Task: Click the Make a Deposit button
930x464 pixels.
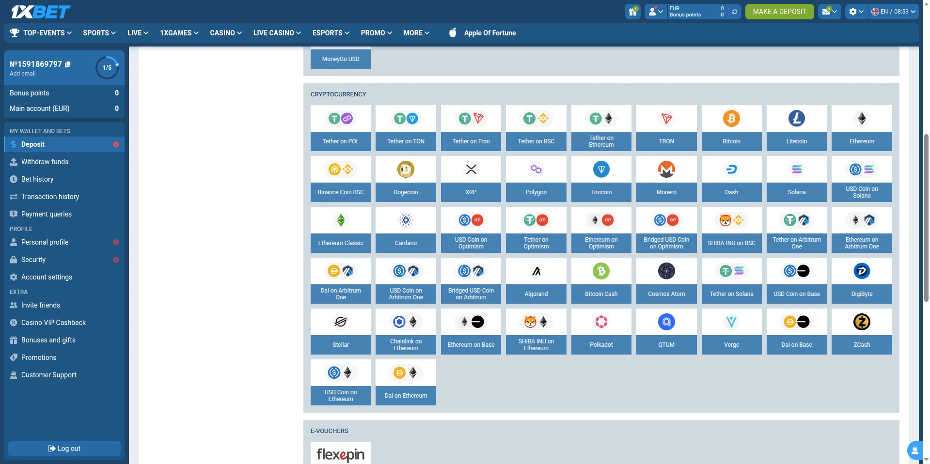Action: tap(779, 12)
